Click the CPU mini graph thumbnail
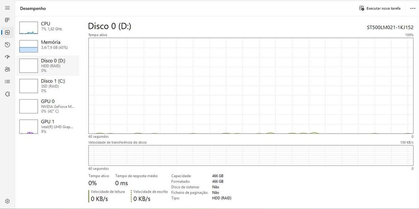Image resolution: width=419 pixels, height=209 pixels. click(x=28, y=28)
